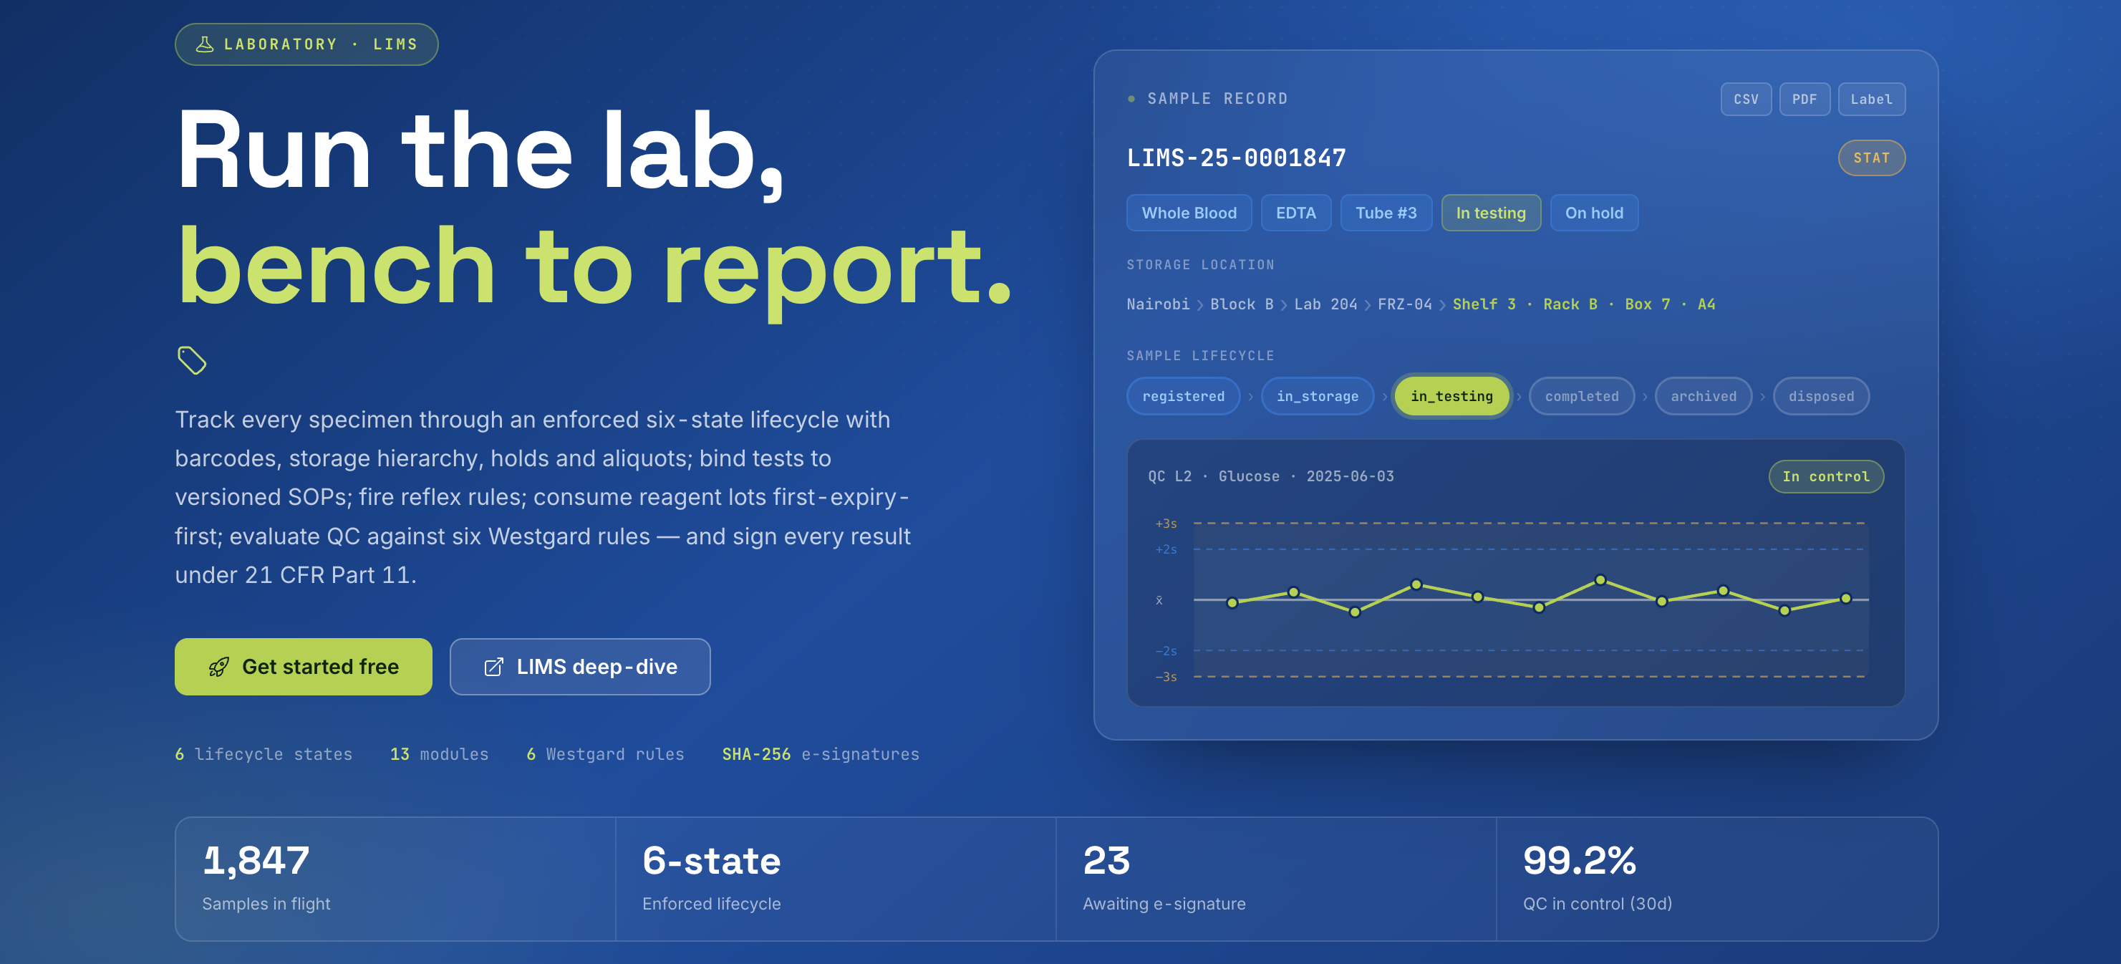The height and width of the screenshot is (964, 2121).
Task: Click the 99.2% QC in control card
Action: pyautogui.click(x=1716, y=878)
